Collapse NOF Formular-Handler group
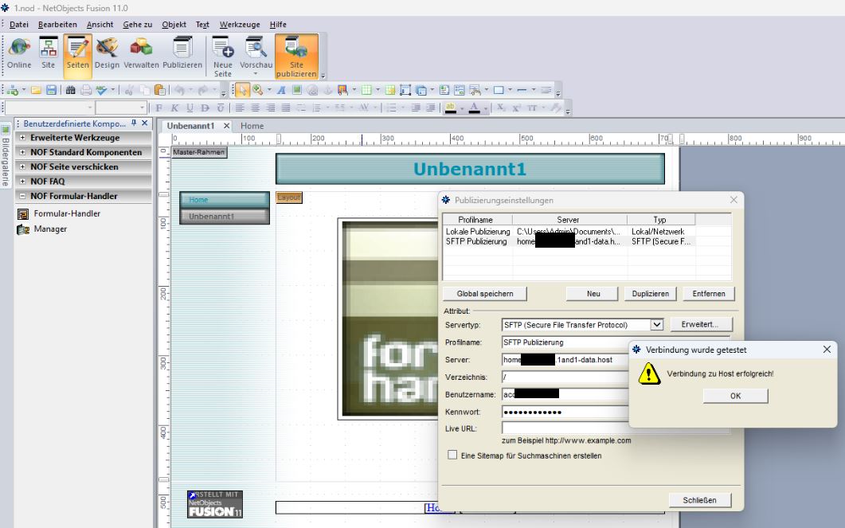The image size is (845, 528). (x=22, y=196)
